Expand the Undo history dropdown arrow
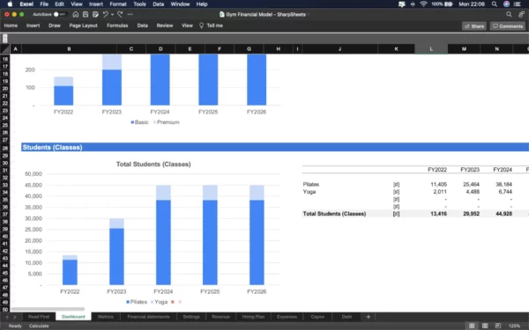 pyautogui.click(x=112, y=14)
